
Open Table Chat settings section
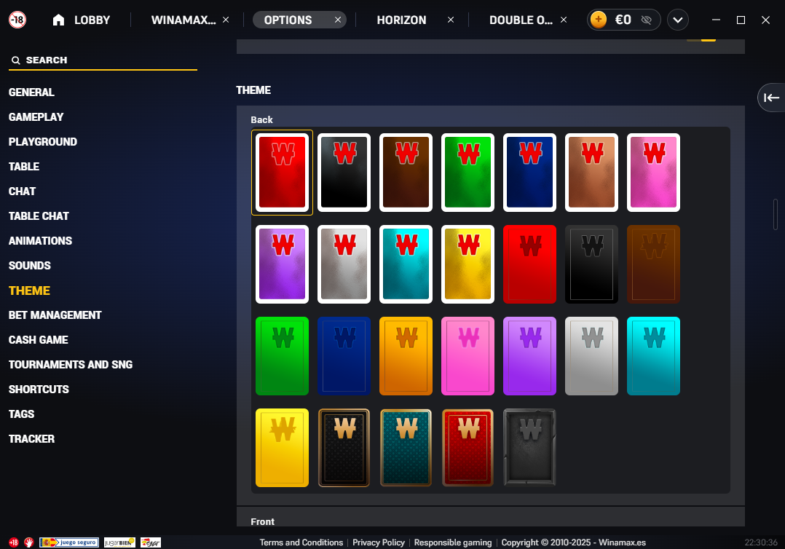pos(39,216)
